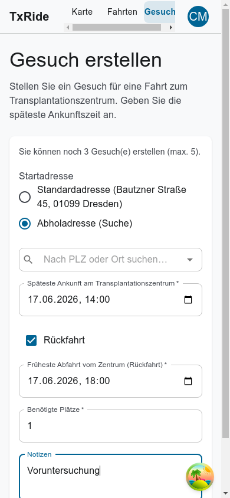Click the Startadresse label
Image resolution: width=230 pixels, height=498 pixels.
pyautogui.click(x=46, y=176)
